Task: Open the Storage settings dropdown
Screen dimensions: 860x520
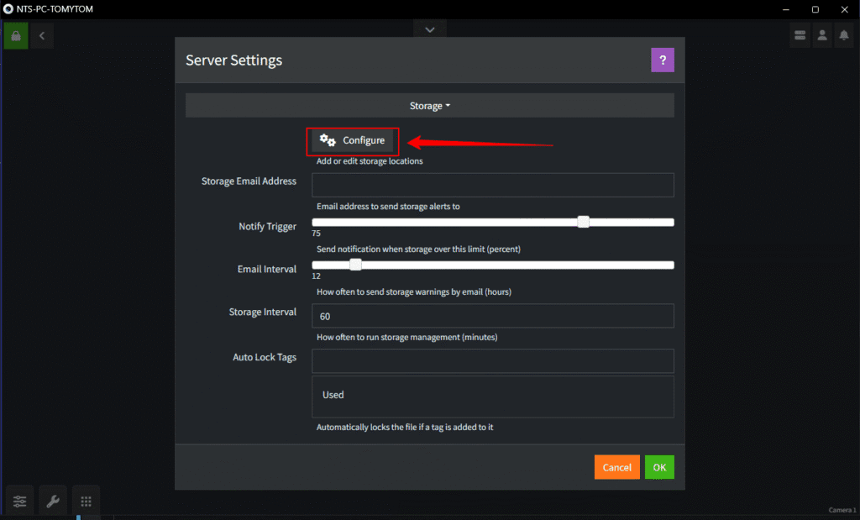Action: click(x=429, y=105)
